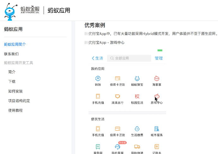Open the 校园生活 app icon

137,96
